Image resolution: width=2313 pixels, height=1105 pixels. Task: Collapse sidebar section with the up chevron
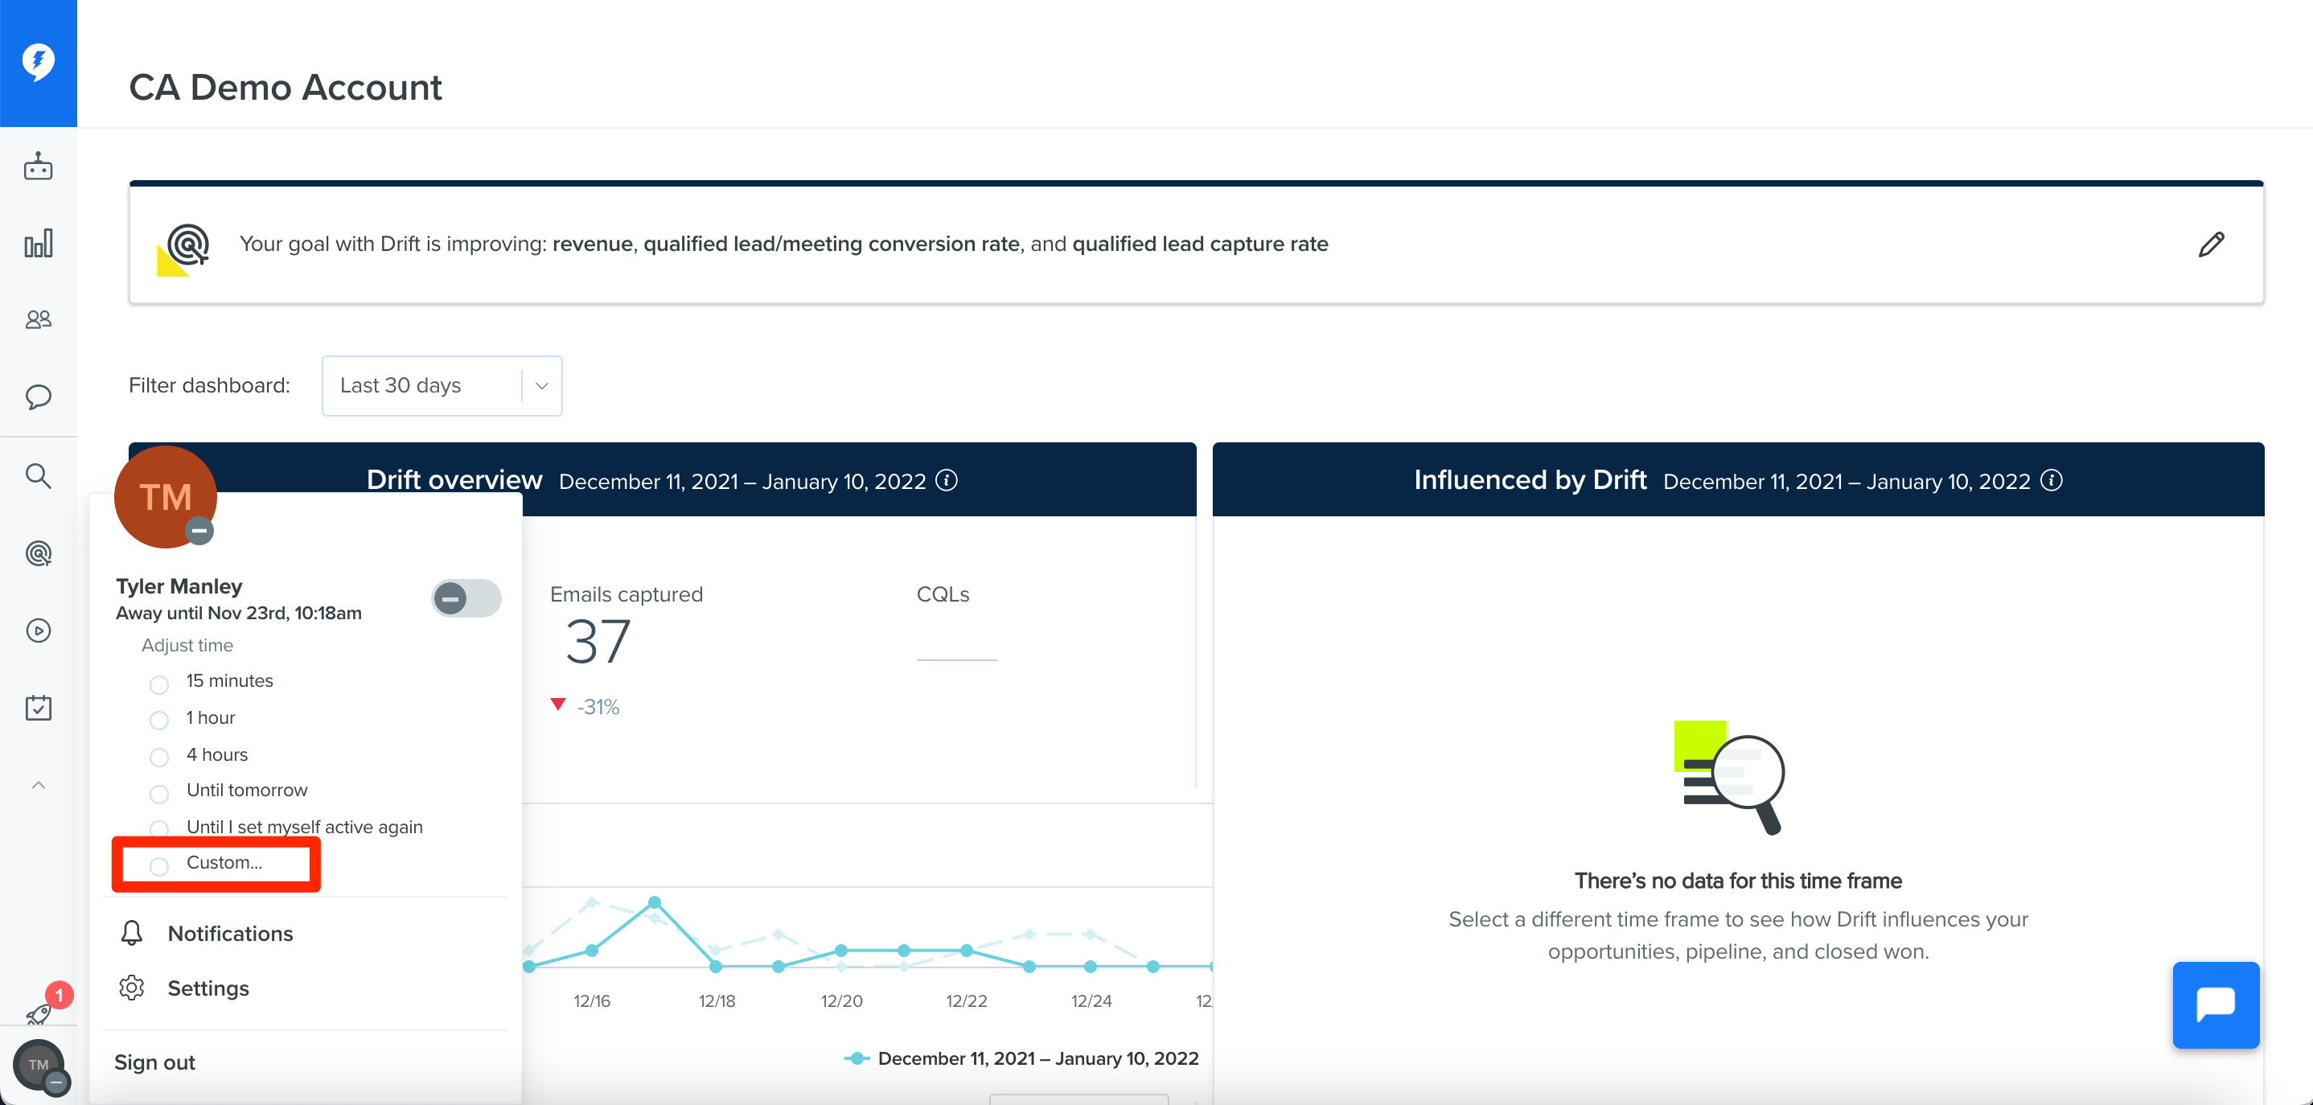38,786
